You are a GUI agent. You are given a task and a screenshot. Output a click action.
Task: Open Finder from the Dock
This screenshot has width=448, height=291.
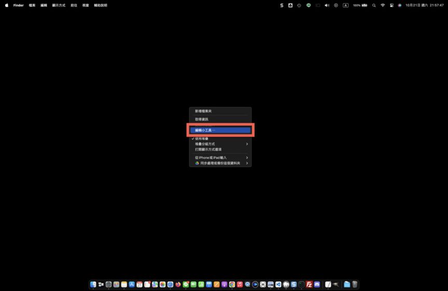(93, 284)
